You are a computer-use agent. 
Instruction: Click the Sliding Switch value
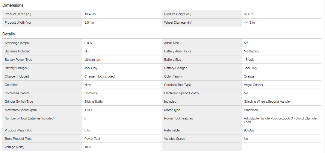click(94, 102)
